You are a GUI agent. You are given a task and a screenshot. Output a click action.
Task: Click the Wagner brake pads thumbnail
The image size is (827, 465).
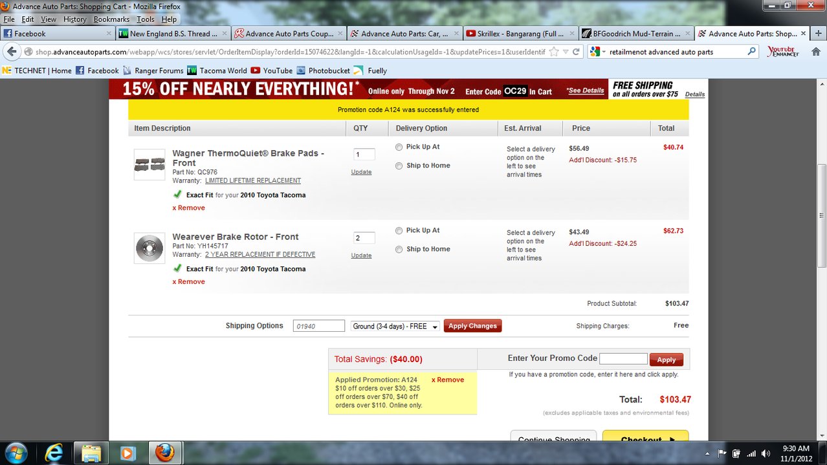(x=149, y=165)
